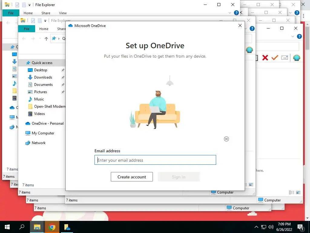The width and height of the screenshot is (310, 233).
Task: Open View tab in rearmost Explorer window
Action: pyautogui.click(x=63, y=13)
